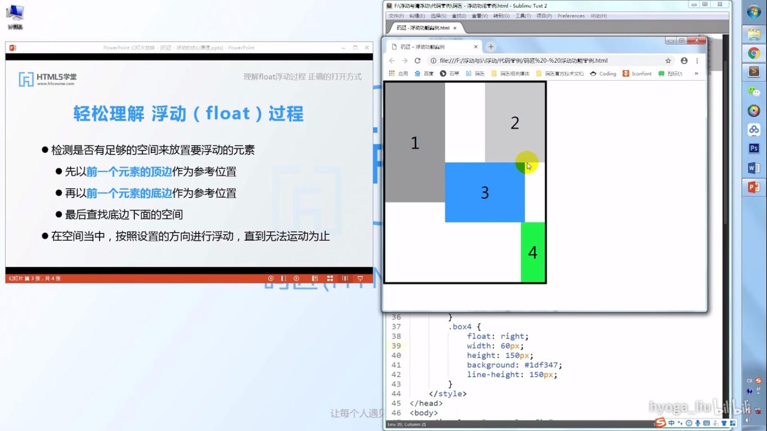Image resolution: width=767 pixels, height=431 pixels.
Task: Open Chrome's three-dot menu
Action: (697, 61)
